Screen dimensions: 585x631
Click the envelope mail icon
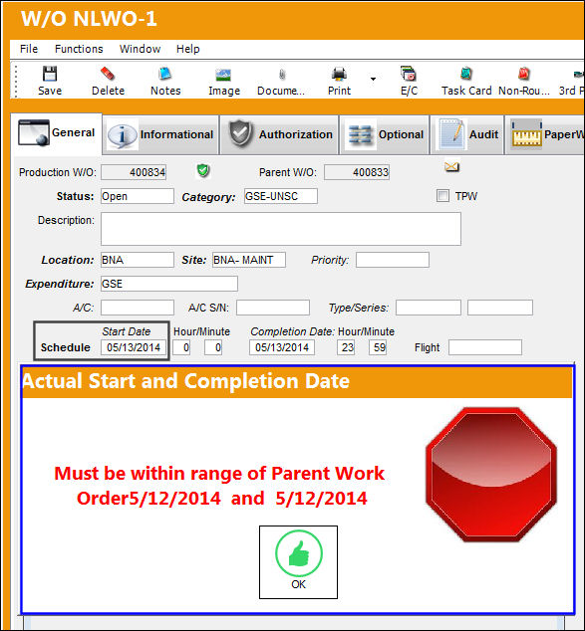coord(451,166)
